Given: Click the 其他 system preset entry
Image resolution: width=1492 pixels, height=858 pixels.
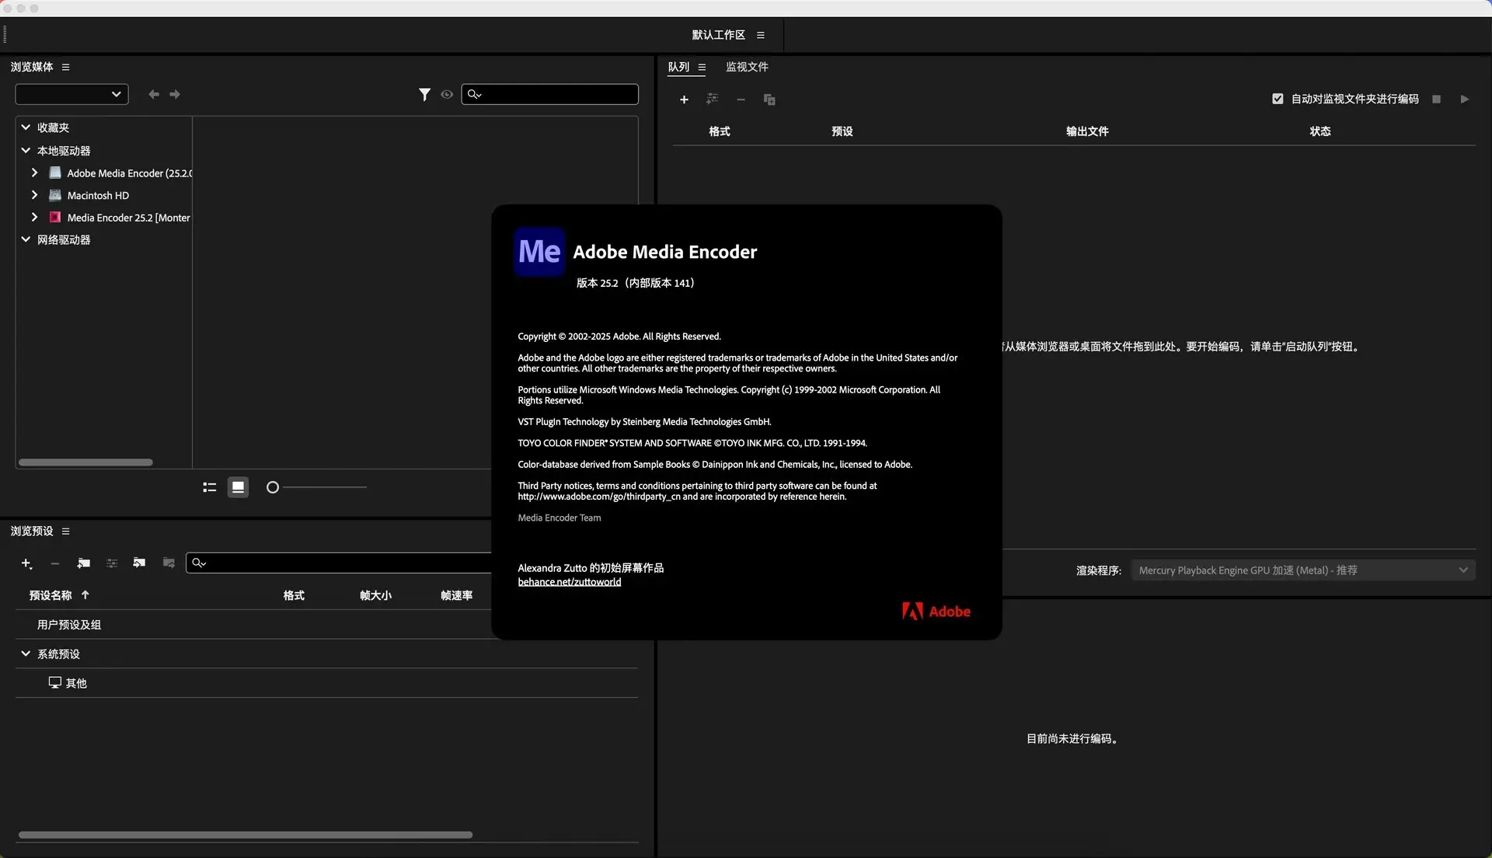Looking at the screenshot, I should tap(75, 683).
